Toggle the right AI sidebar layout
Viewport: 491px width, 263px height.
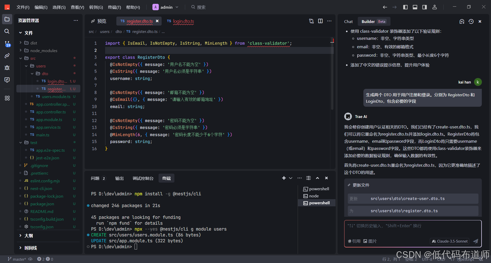pyautogui.click(x=425, y=7)
